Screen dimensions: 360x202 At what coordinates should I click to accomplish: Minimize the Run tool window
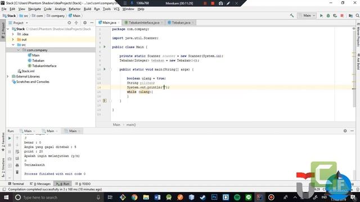point(352,131)
